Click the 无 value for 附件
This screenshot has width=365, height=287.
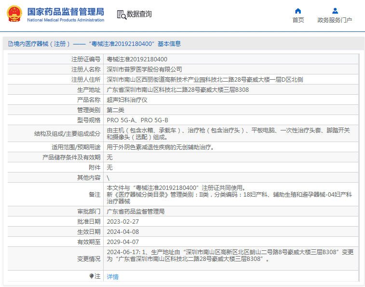click(109, 167)
